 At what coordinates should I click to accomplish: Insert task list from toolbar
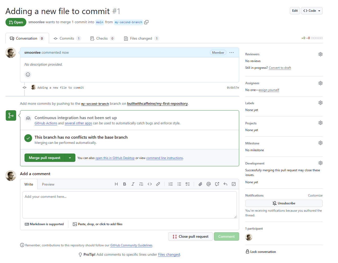coord(188,184)
